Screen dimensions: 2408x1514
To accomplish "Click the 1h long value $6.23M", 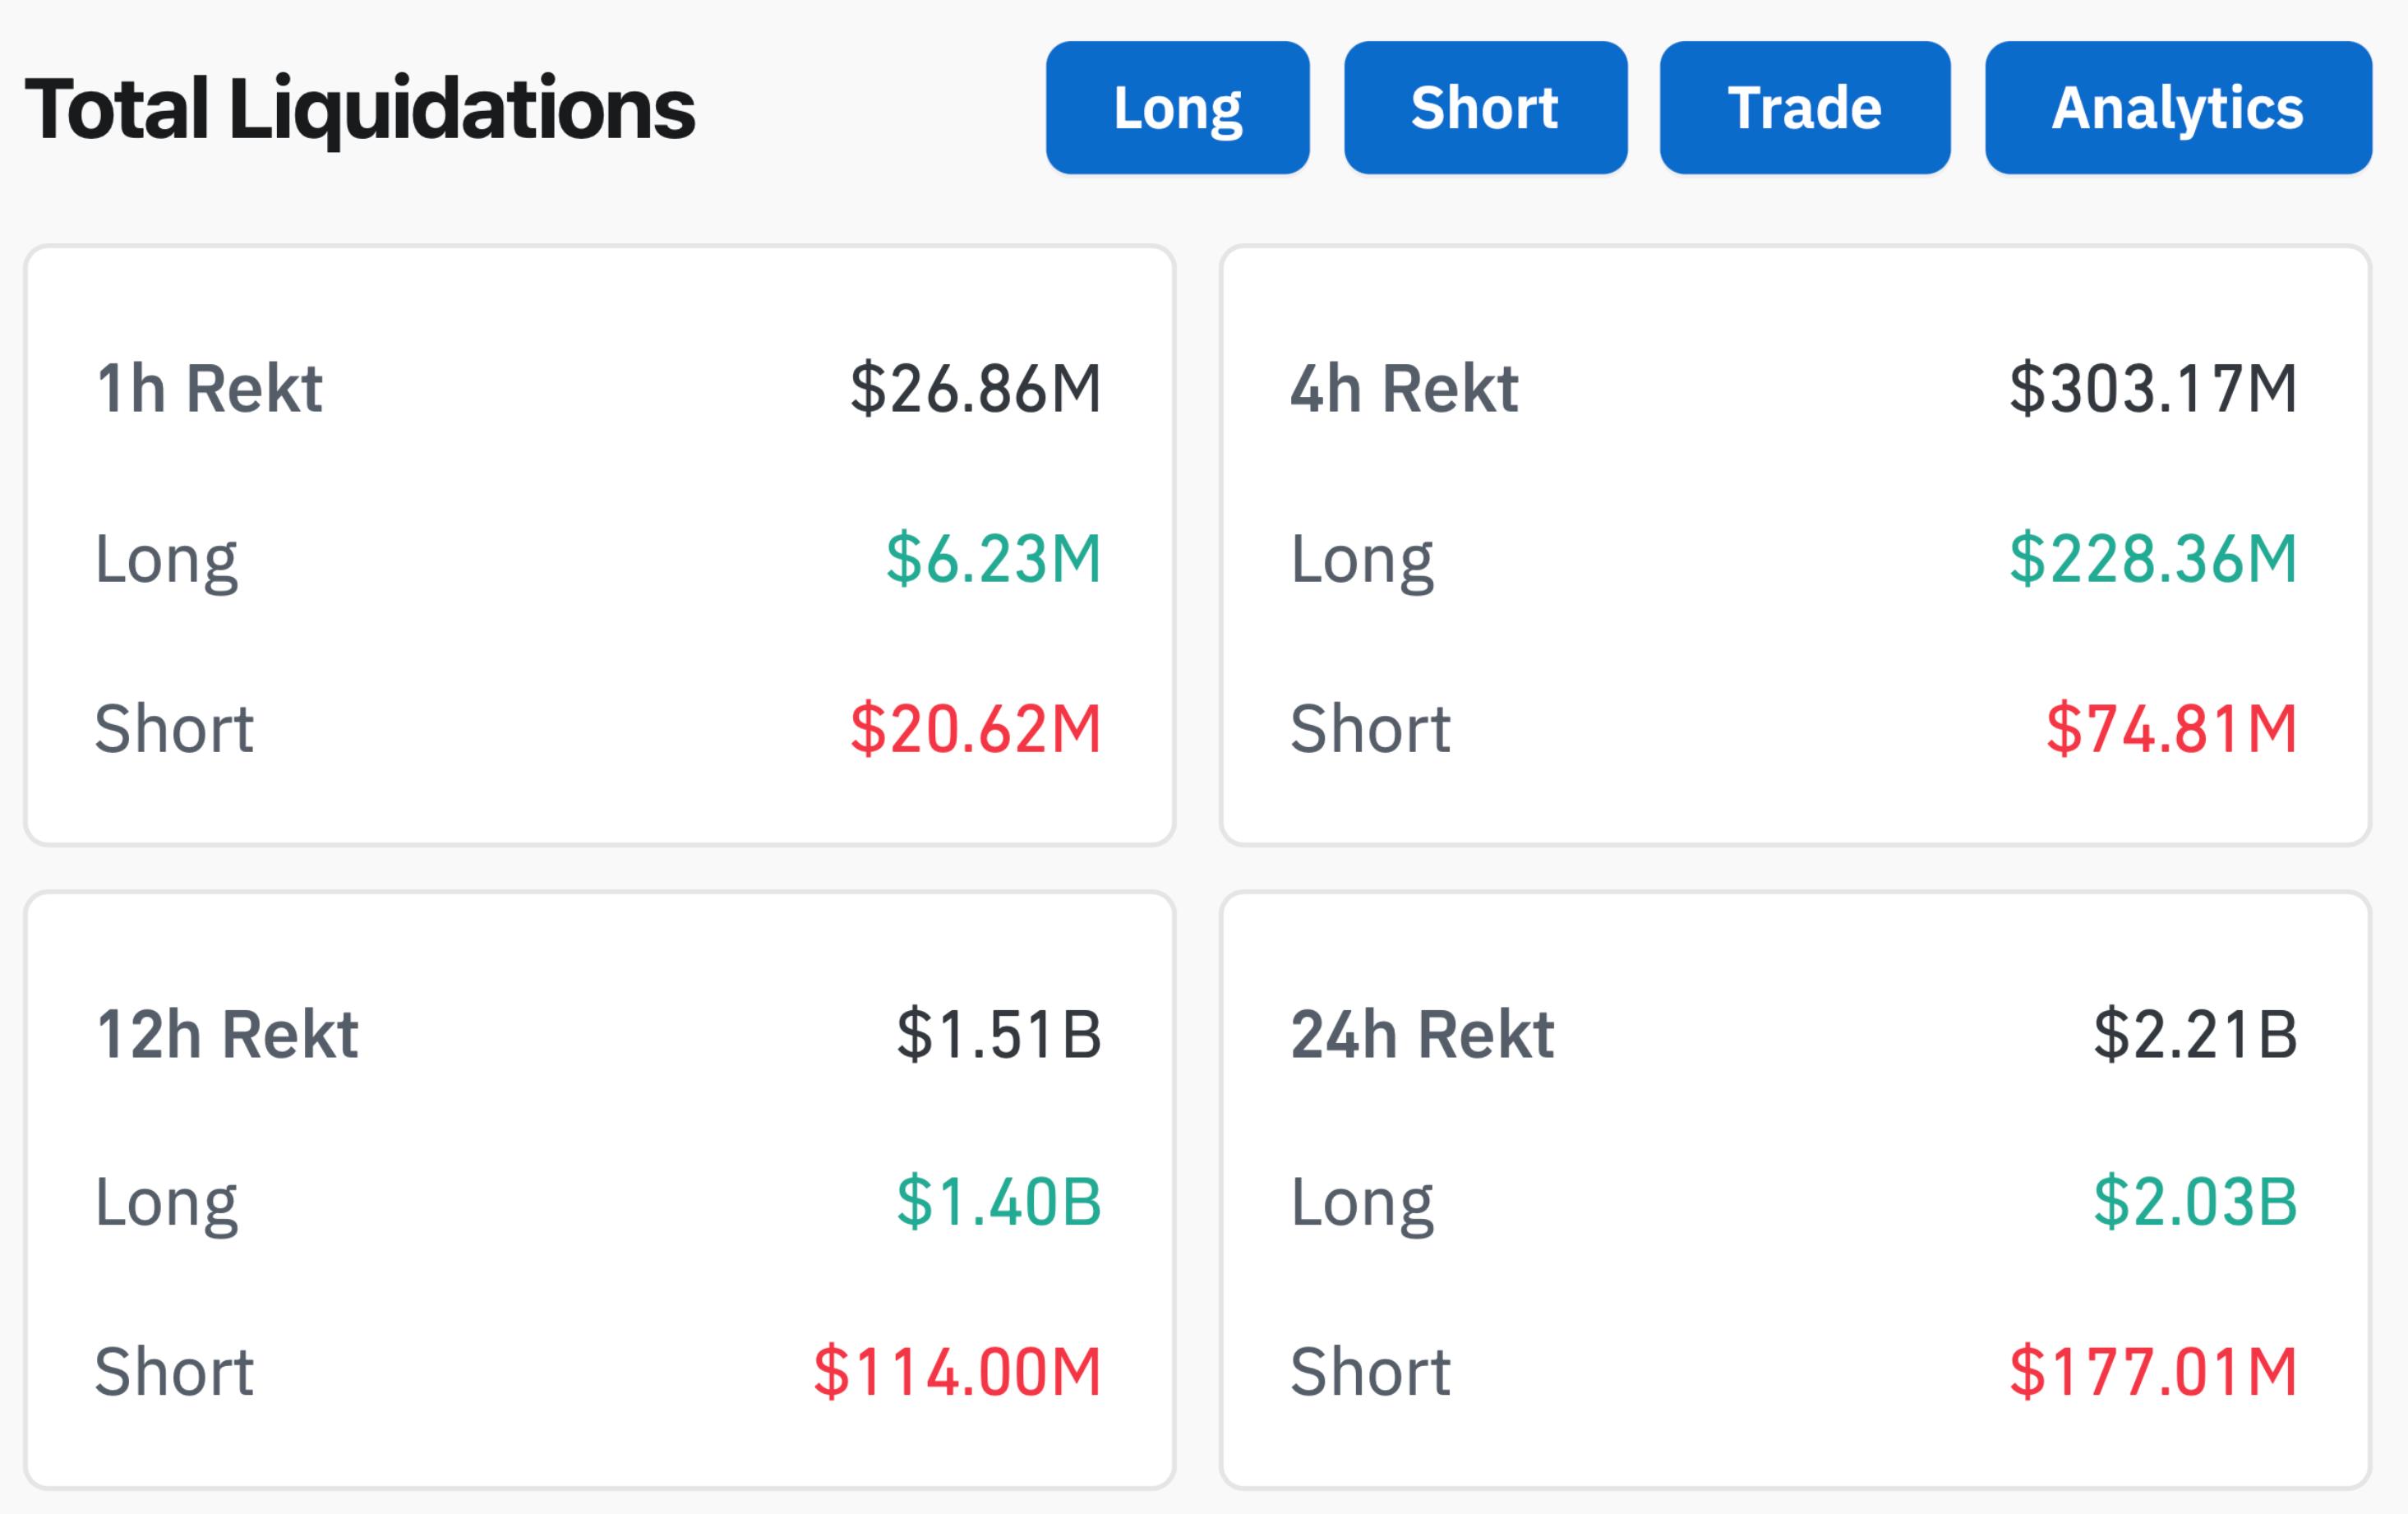I will [993, 558].
